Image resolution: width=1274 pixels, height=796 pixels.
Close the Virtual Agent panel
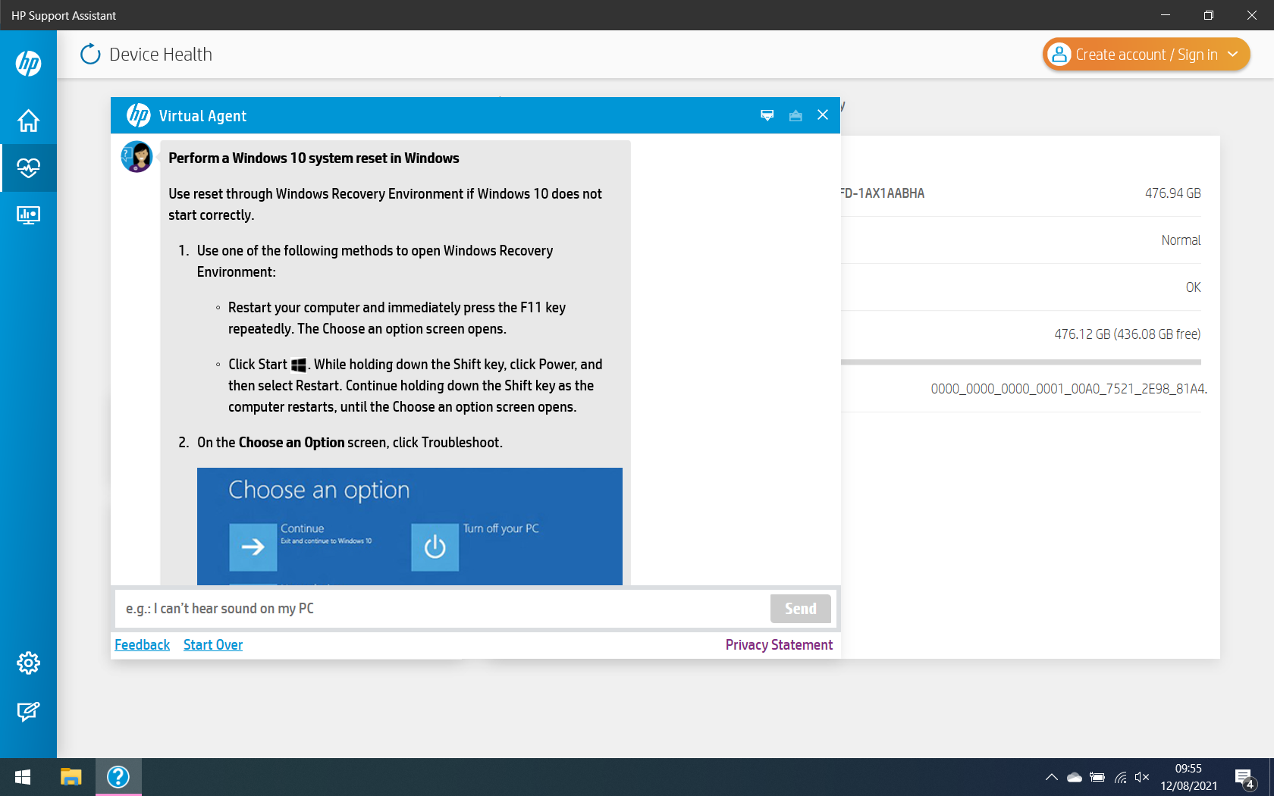pos(823,115)
